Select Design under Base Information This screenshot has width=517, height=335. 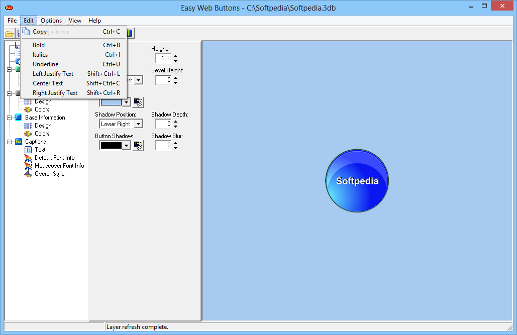[x=43, y=126]
